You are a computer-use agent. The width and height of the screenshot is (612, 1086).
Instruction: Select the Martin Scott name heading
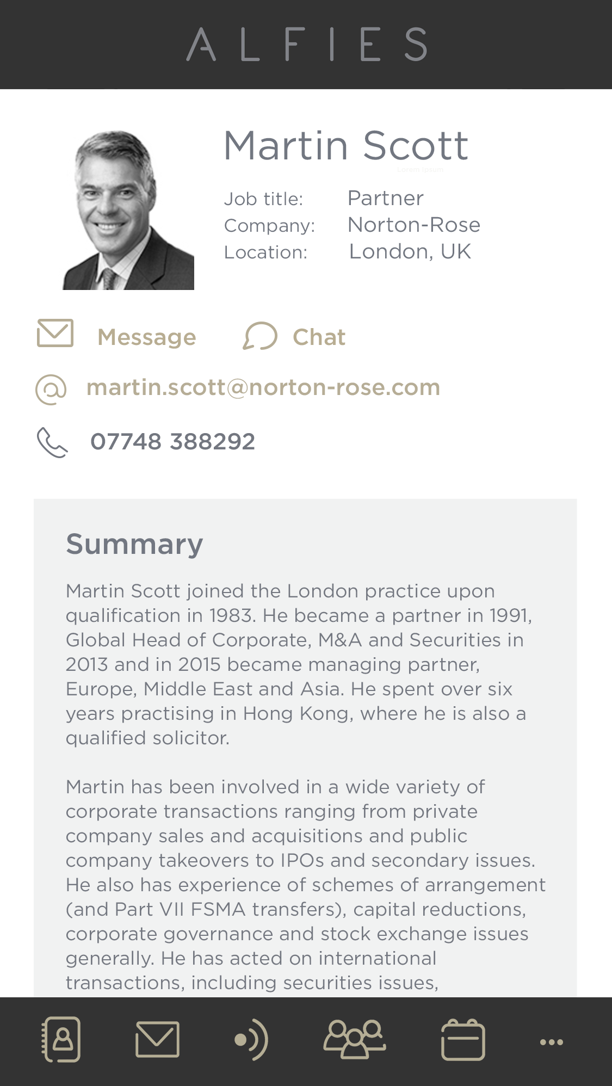(x=346, y=146)
